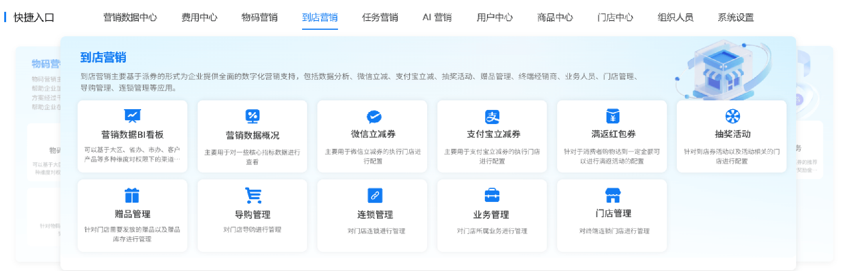Click description '对门店连锁进行管理'
This screenshot has width=842, height=271.
376,231
